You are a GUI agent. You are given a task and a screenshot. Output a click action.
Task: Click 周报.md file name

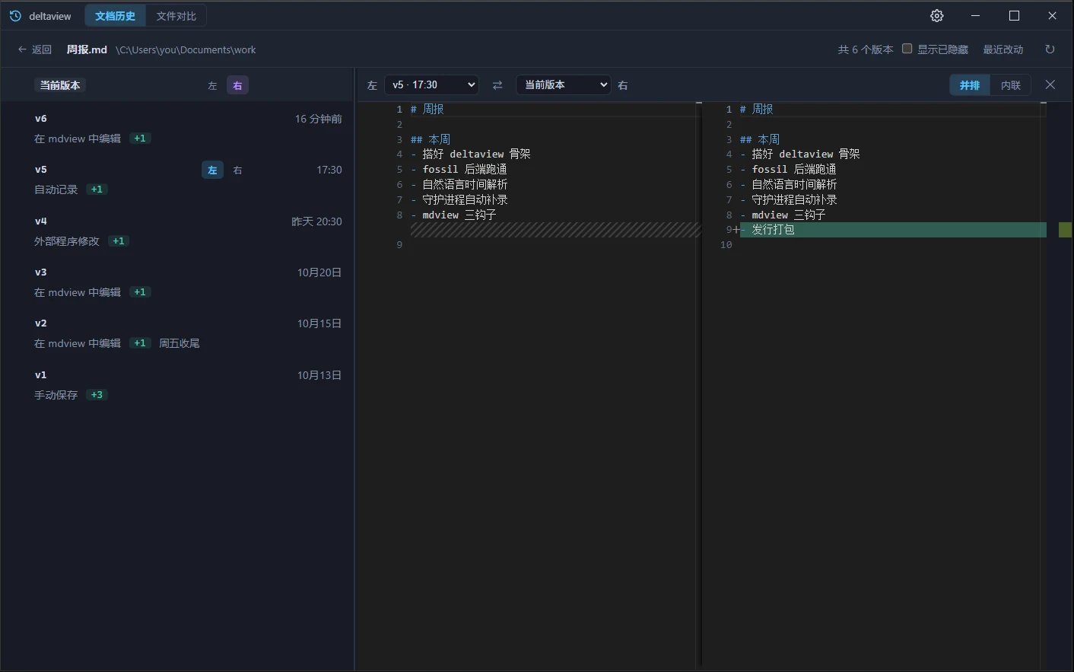[x=87, y=49]
